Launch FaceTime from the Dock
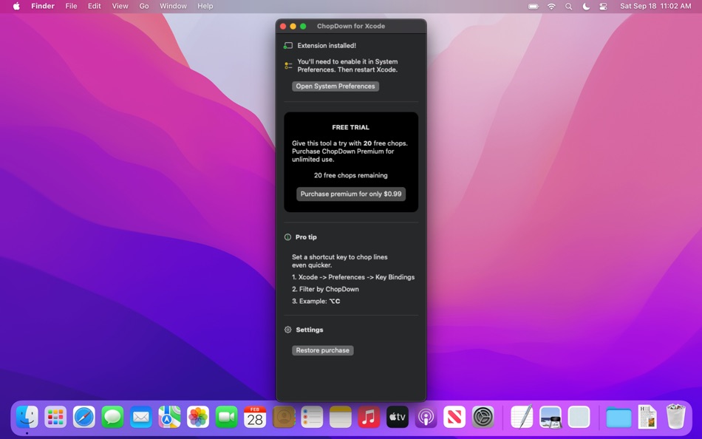The height and width of the screenshot is (439, 702). [227, 417]
